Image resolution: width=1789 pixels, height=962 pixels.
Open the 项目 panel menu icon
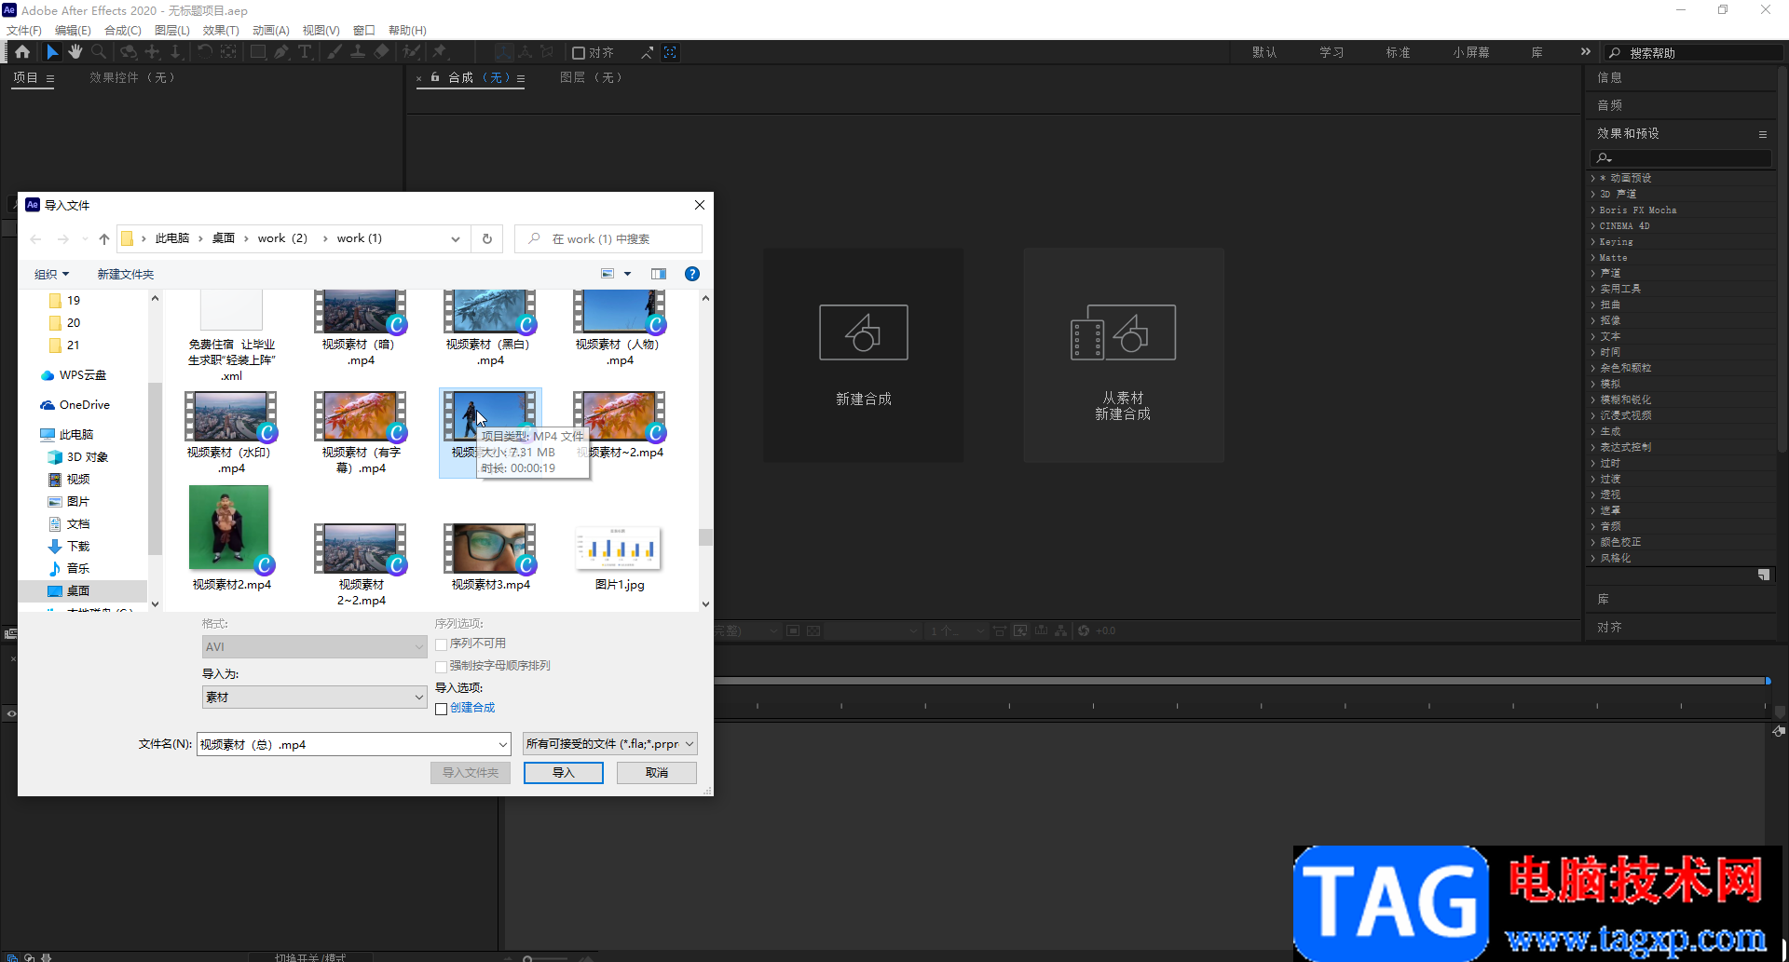pyautogui.click(x=50, y=78)
